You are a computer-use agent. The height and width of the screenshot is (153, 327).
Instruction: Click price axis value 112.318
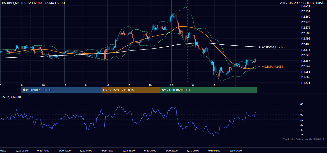pos(306,50)
